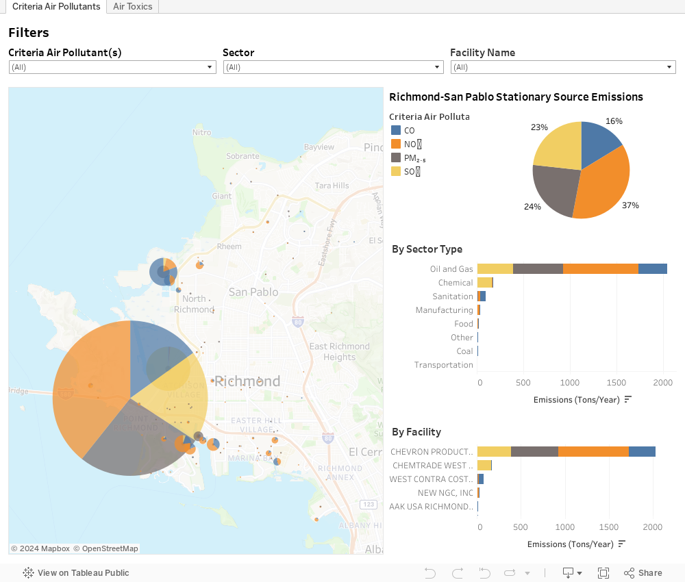Select the Sanitation sector label
Screen dimensions: 685x582
[453, 296]
